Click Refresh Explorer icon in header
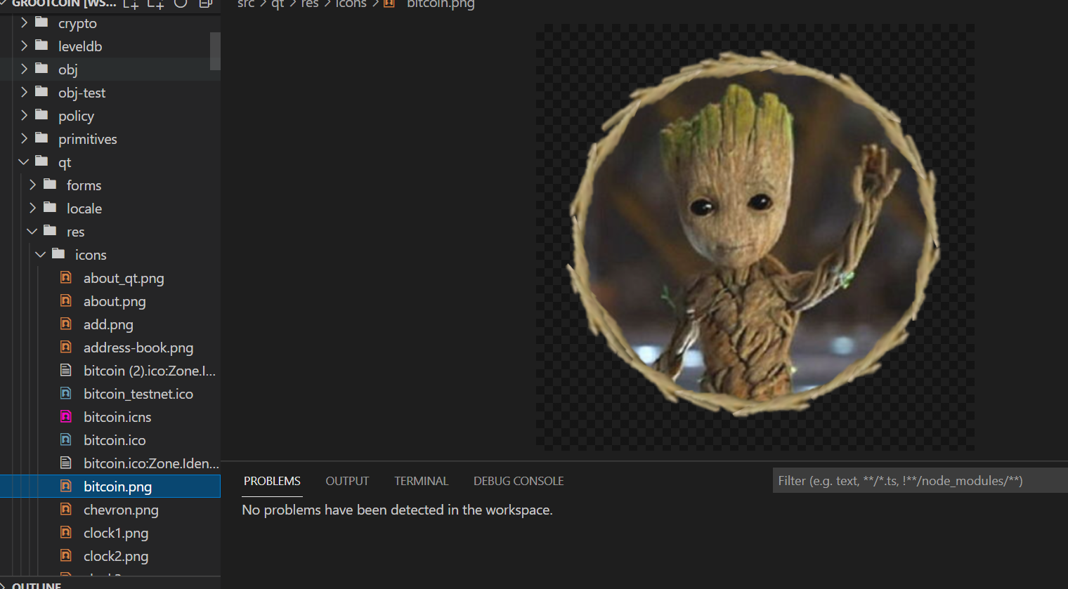 coord(181,3)
